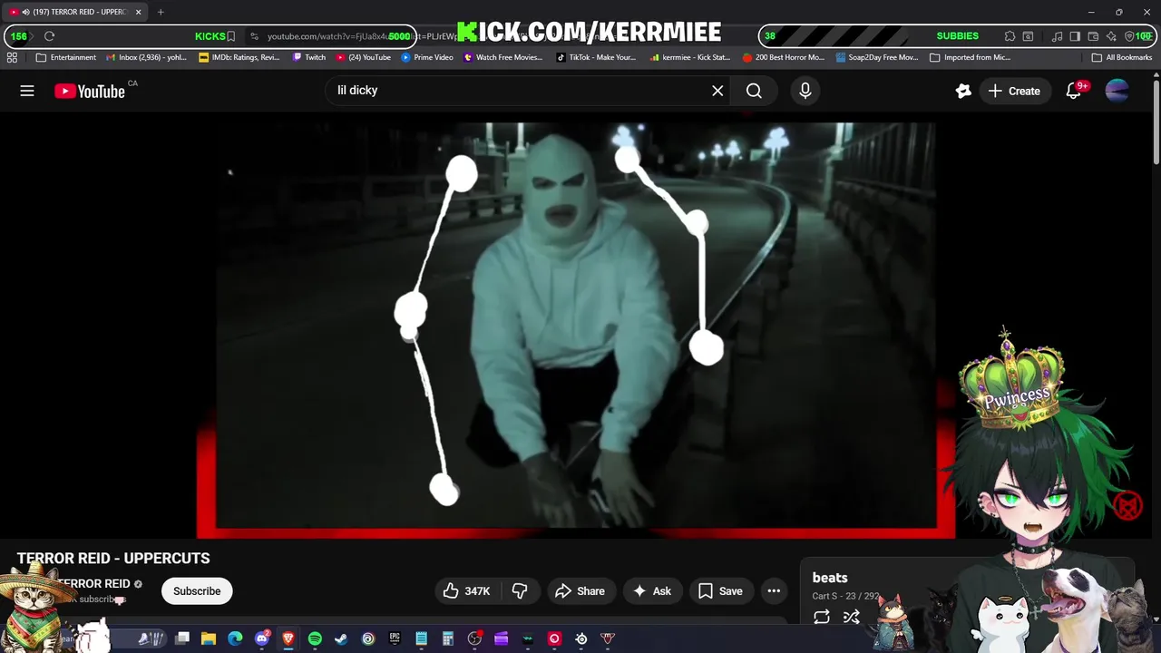
Task: Toggle shuffle for beats playlist
Action: [852, 618]
